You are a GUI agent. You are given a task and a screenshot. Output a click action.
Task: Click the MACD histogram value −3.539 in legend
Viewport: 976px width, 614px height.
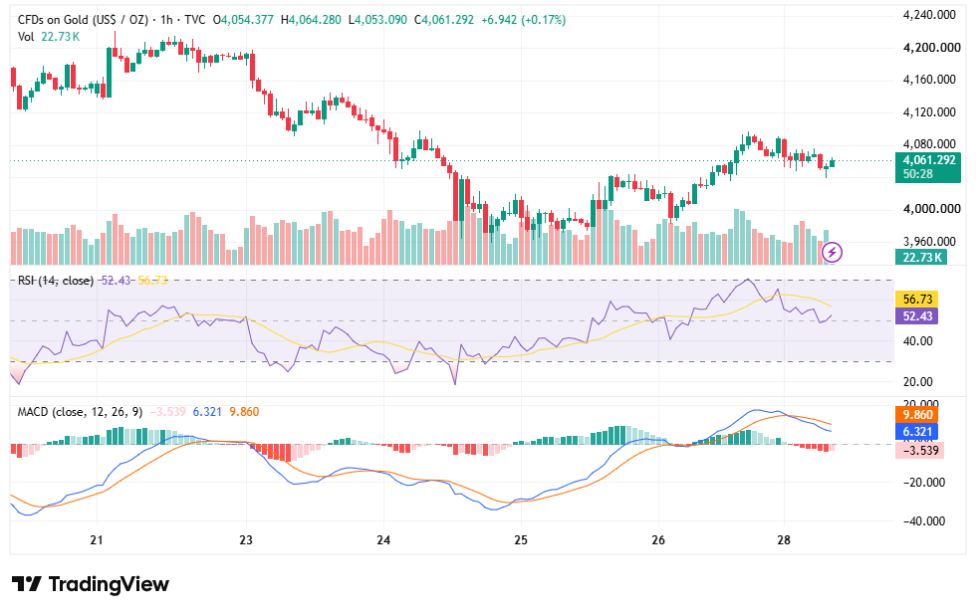[x=167, y=412]
